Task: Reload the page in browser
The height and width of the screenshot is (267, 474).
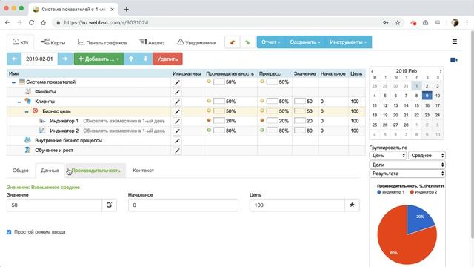Action: (31, 22)
